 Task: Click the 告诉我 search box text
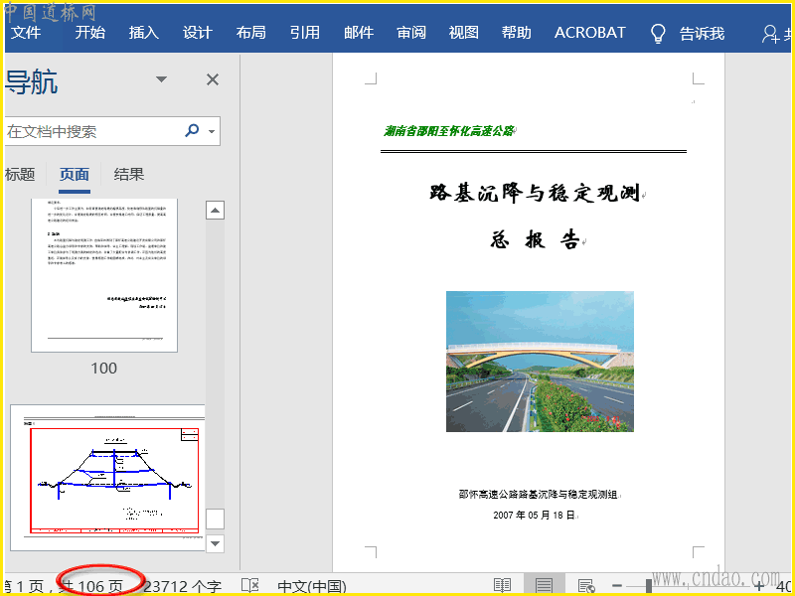[x=703, y=34]
